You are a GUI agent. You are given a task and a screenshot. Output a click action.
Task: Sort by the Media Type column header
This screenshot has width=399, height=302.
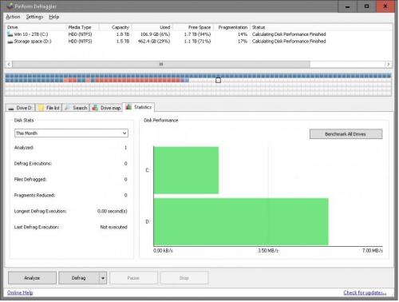click(82, 27)
